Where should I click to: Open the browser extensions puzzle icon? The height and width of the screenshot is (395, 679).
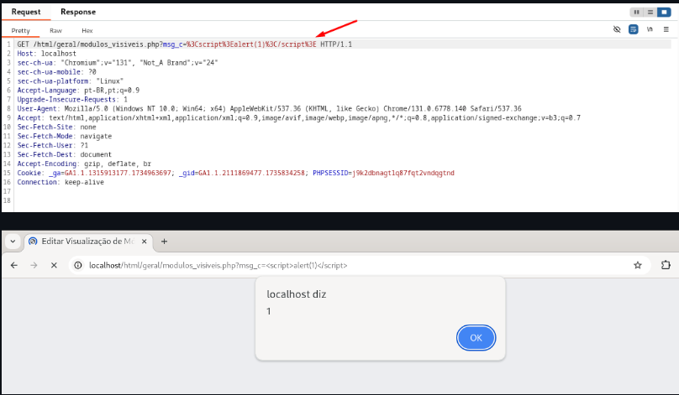point(666,265)
